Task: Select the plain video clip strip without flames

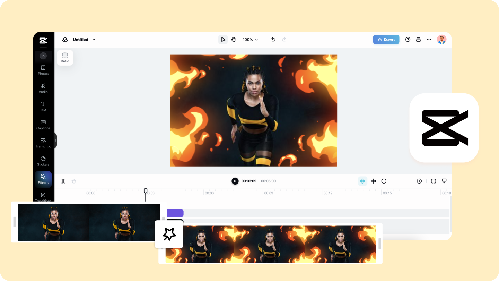Action: click(89, 222)
